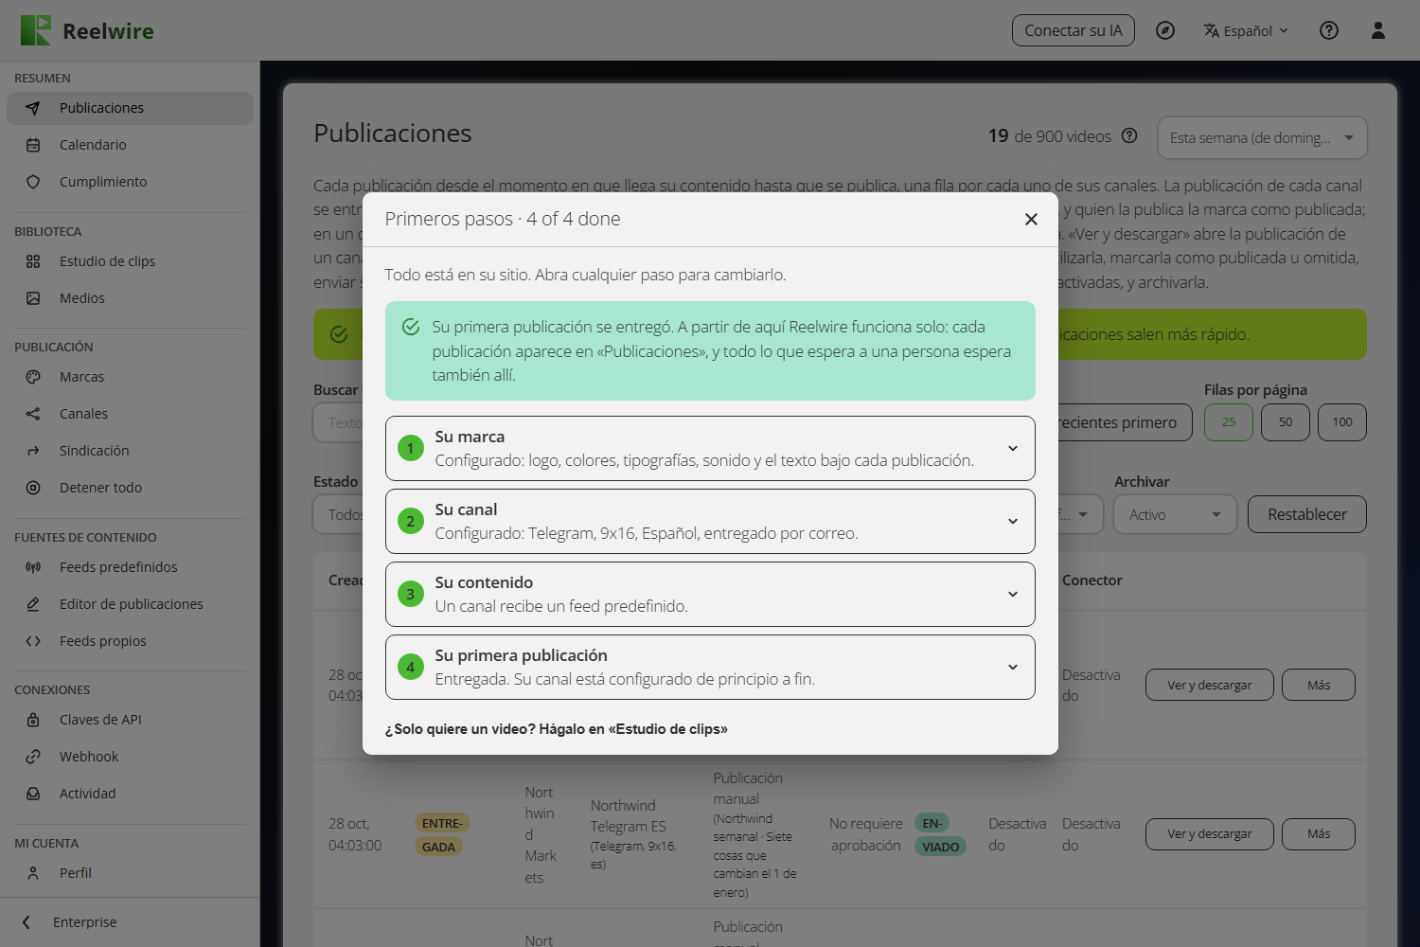Expand the Su canal step

tap(710, 522)
